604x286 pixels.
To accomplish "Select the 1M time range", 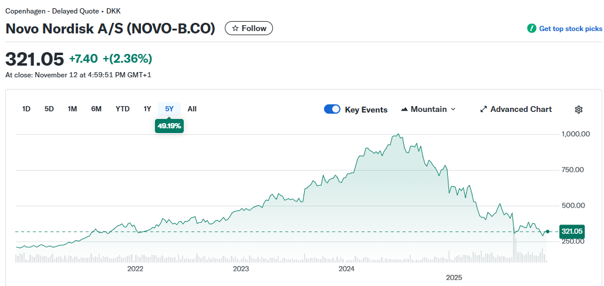I will 72,109.
